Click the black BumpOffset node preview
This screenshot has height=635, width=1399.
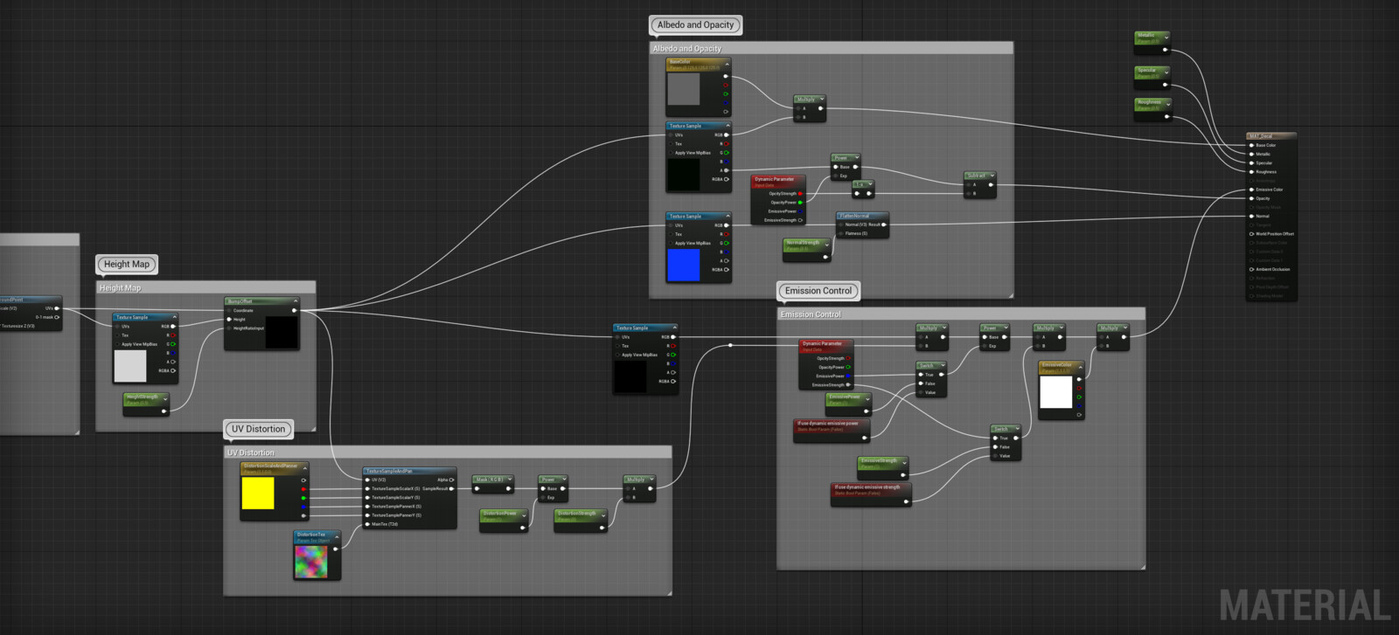point(281,332)
